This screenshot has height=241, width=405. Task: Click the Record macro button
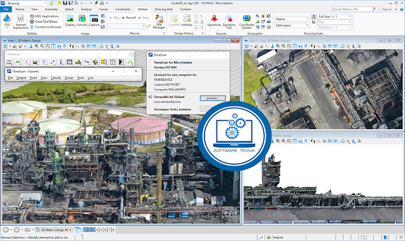(x=129, y=18)
